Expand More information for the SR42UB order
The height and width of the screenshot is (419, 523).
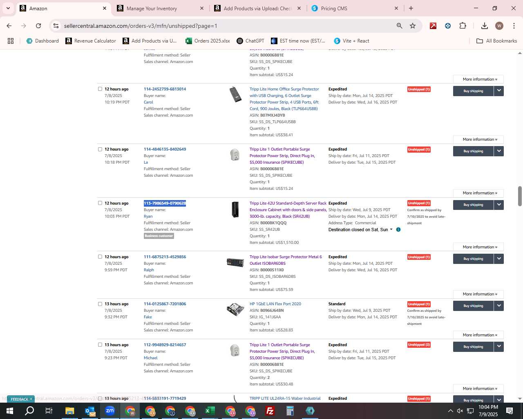(x=478, y=247)
